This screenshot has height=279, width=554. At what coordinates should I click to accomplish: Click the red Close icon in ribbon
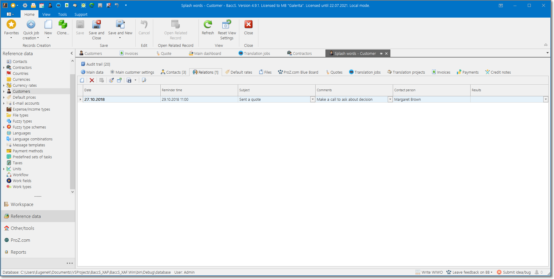pyautogui.click(x=249, y=24)
